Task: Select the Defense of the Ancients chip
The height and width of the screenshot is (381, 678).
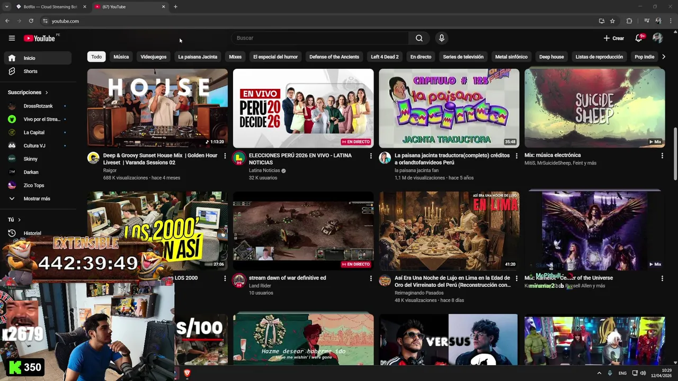Action: [x=334, y=57]
